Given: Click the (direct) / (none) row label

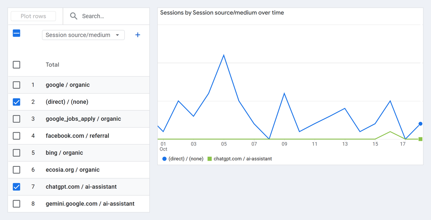Looking at the screenshot, I should click(67, 102).
